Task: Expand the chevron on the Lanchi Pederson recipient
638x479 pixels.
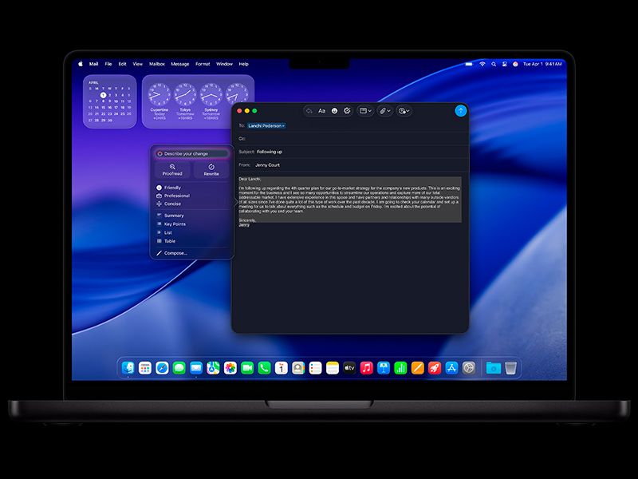Action: pos(284,127)
